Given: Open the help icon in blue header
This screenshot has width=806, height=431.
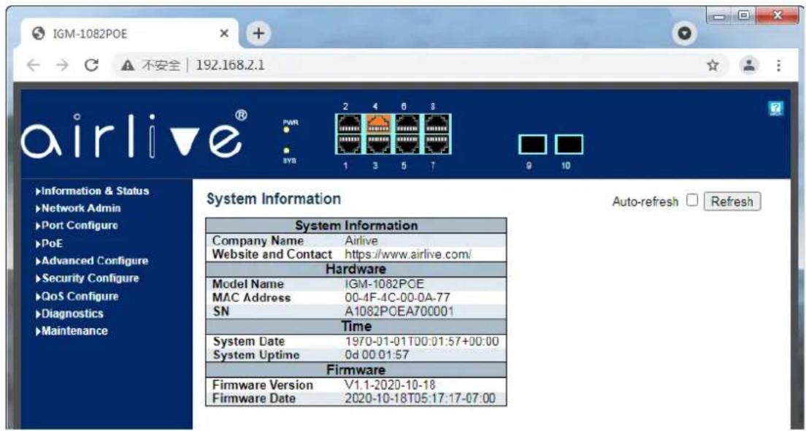Looking at the screenshot, I should point(774,109).
